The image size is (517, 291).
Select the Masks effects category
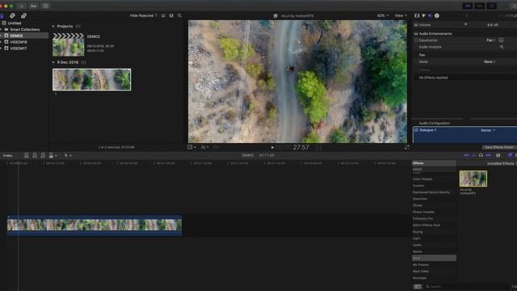(x=417, y=251)
